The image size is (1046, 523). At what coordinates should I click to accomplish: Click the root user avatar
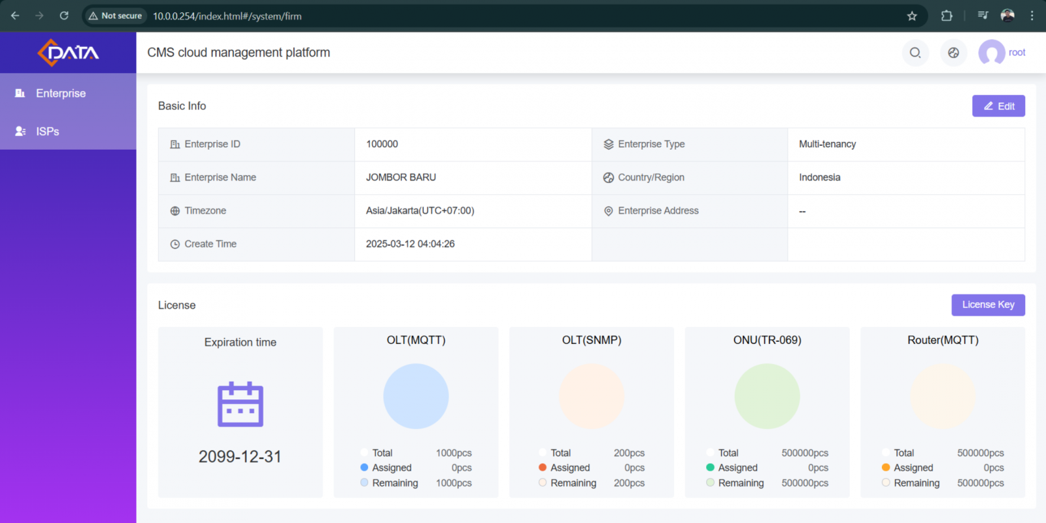click(992, 53)
